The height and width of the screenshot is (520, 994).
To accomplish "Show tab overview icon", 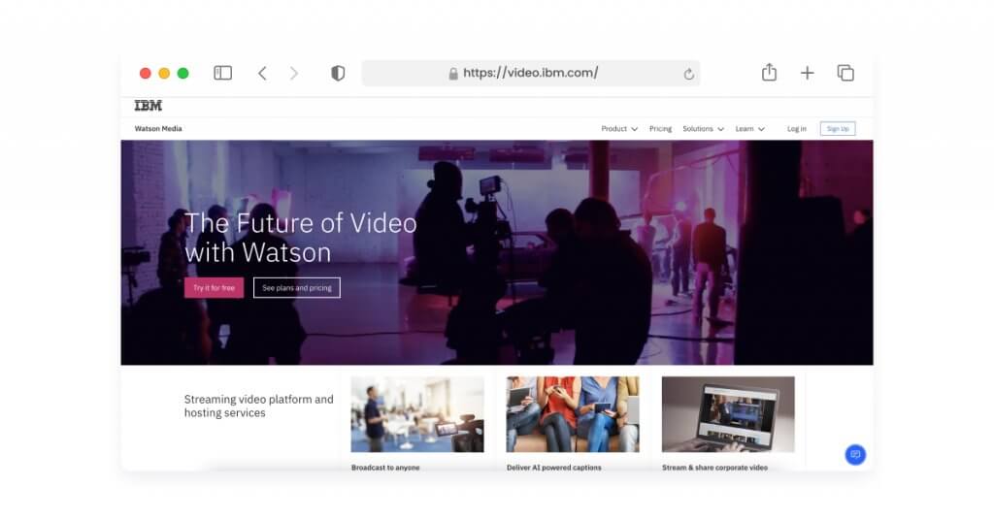I will 845,73.
